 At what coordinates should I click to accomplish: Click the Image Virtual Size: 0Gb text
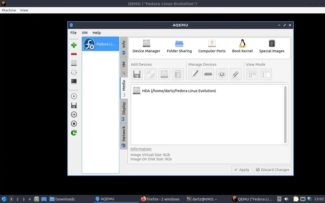coord(150,155)
